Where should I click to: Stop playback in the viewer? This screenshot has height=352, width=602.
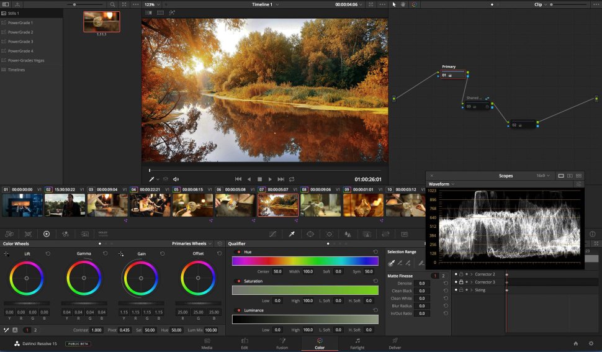tap(259, 179)
